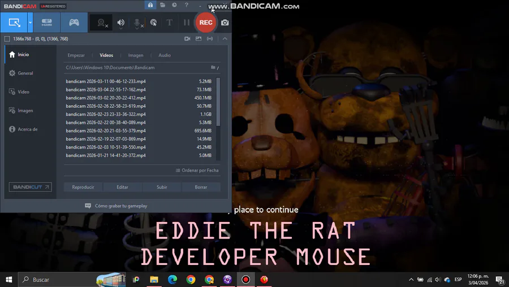
Task: Open File Explorer from the taskbar
Action: point(154,280)
